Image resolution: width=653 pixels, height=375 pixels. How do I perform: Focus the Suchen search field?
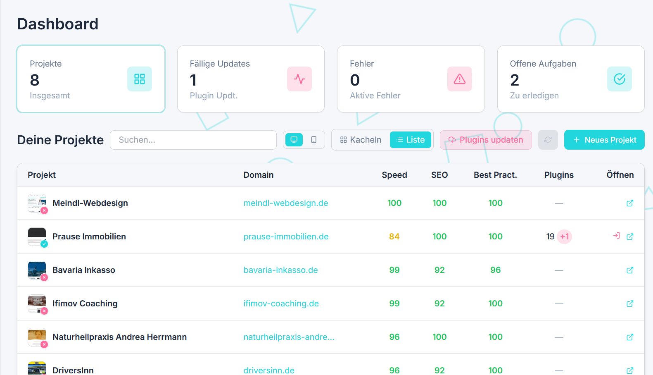pyautogui.click(x=193, y=140)
